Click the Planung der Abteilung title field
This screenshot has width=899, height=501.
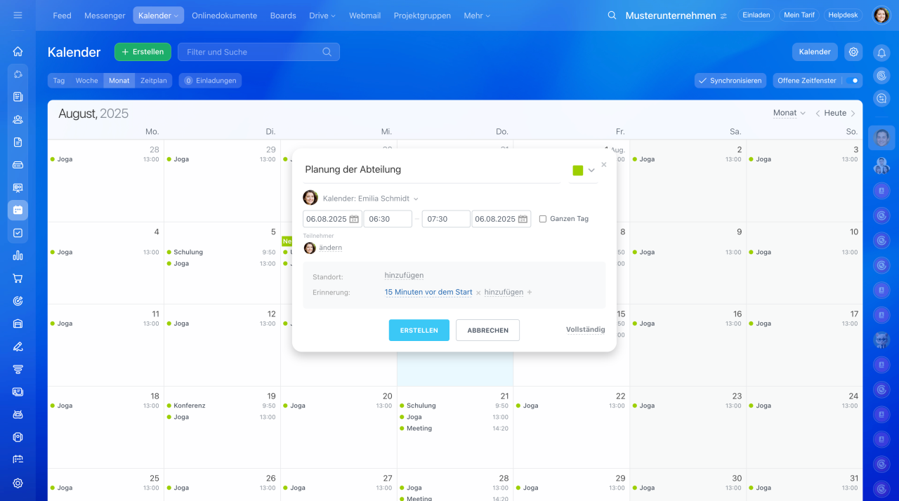[432, 170]
